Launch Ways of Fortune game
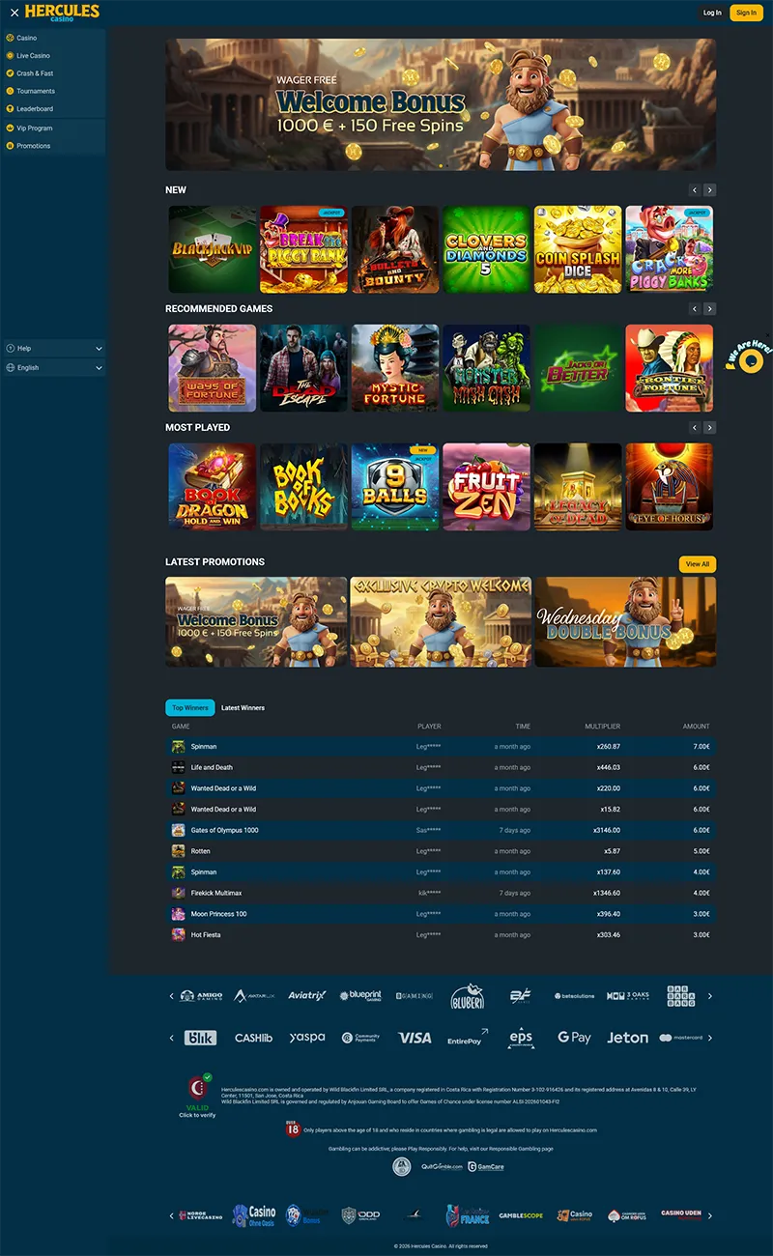Screen dimensions: 773x1256 pos(213,368)
